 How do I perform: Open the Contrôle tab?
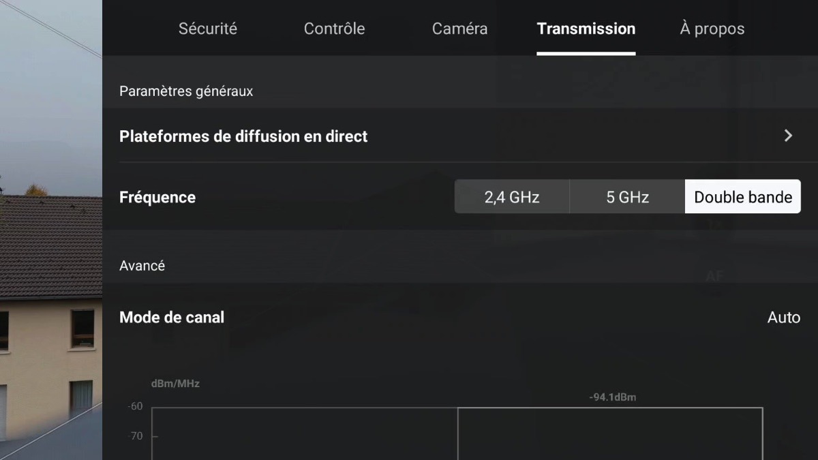pyautogui.click(x=334, y=29)
